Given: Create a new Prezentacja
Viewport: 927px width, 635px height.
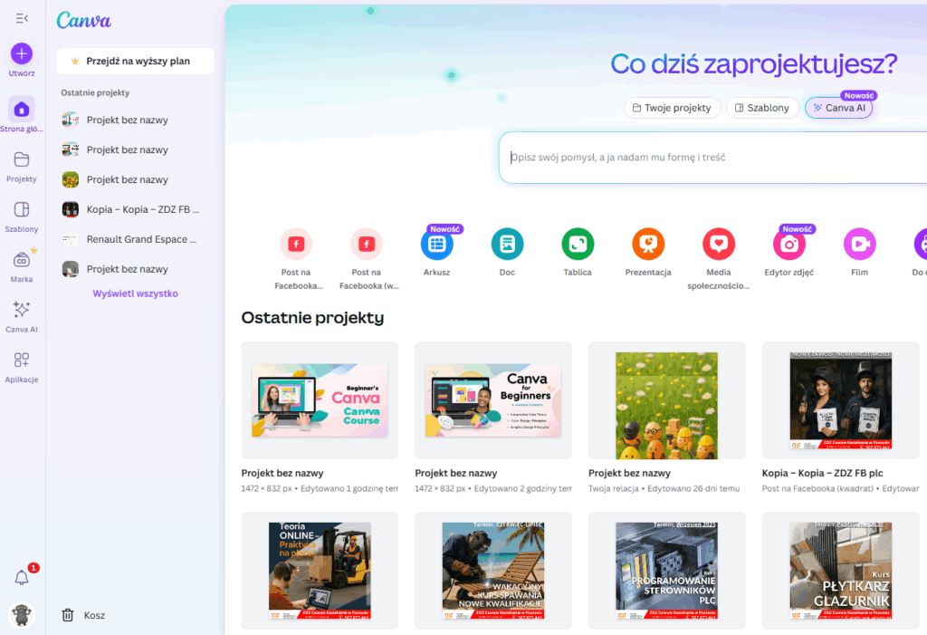Looking at the screenshot, I should [648, 244].
